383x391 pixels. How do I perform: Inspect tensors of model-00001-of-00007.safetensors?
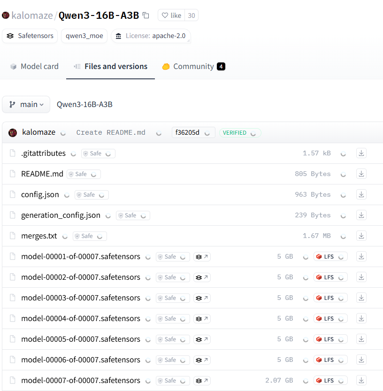(202, 257)
